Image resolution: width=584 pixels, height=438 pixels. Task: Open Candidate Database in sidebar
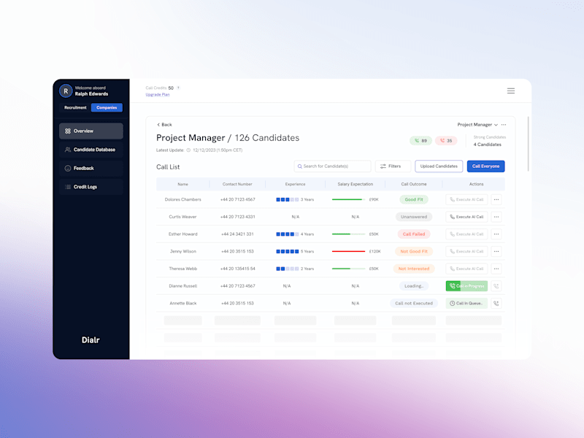pos(91,150)
